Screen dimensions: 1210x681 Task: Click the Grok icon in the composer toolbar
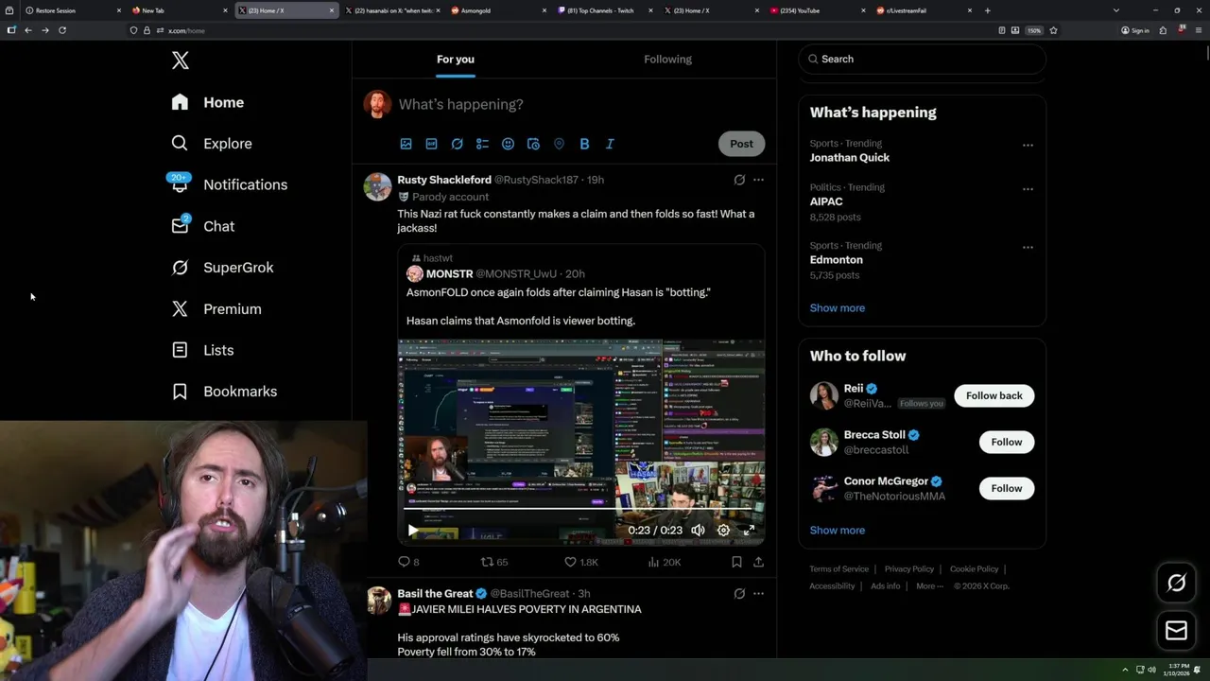[x=457, y=144]
